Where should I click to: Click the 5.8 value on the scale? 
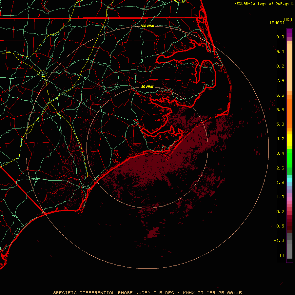[280, 110]
